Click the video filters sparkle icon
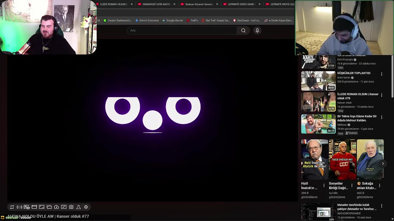This screenshot has width=394, height=221. (x=64, y=207)
